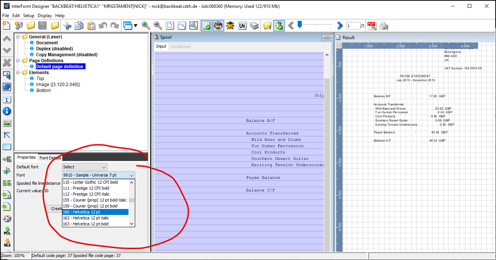Click the move-up chevron in sidebar

click(x=7, y=39)
